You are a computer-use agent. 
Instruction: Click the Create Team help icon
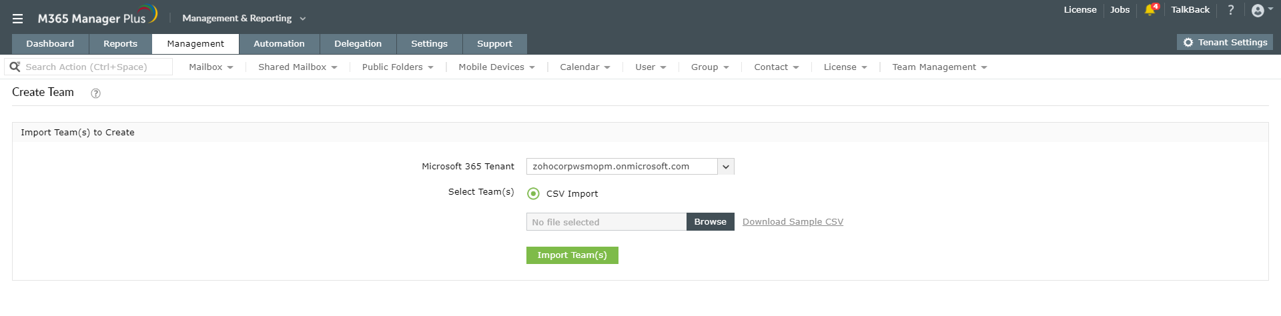click(x=95, y=93)
